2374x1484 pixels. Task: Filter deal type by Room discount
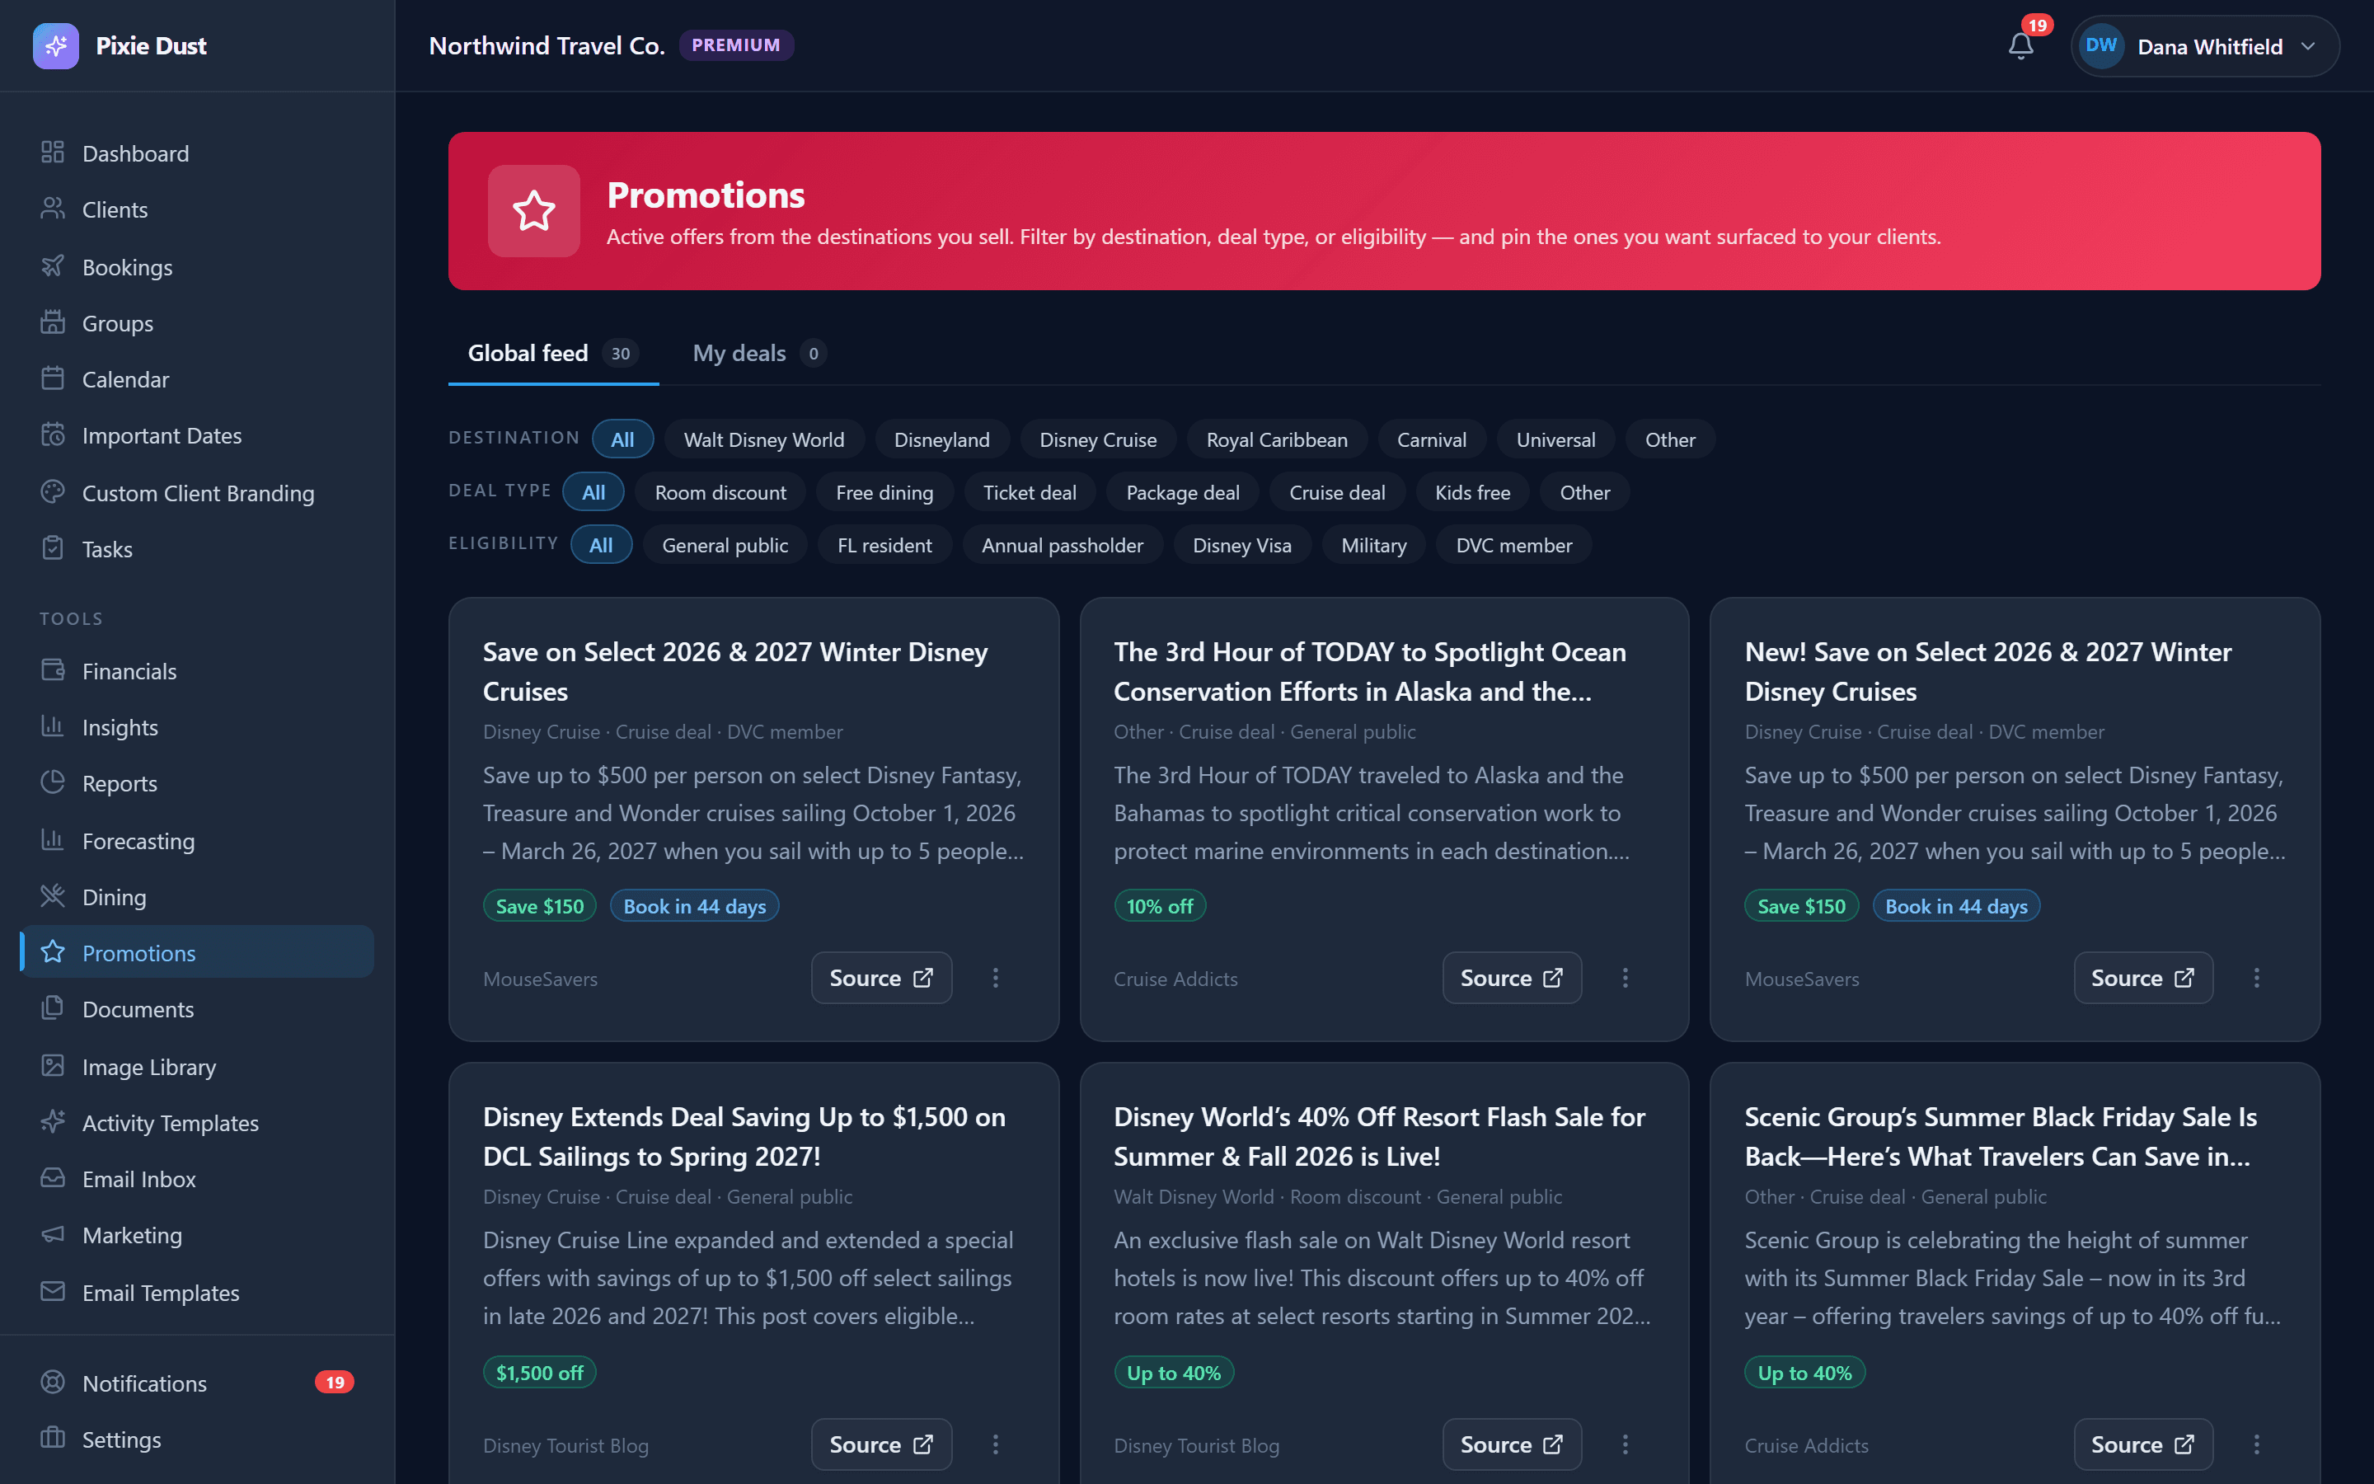720,493
